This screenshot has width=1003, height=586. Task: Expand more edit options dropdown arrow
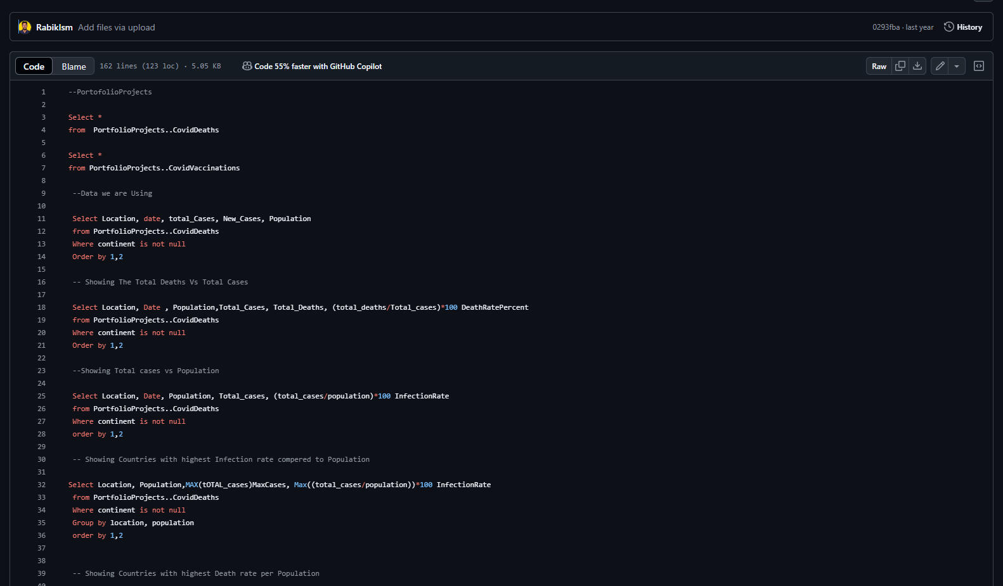point(957,66)
